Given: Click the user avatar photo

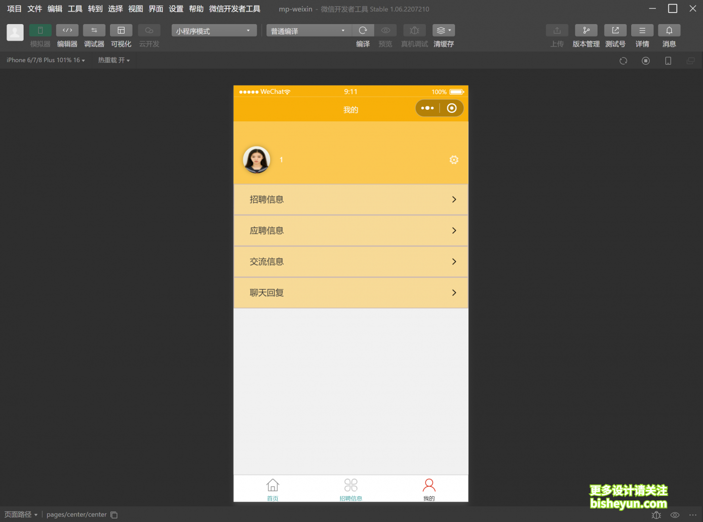Looking at the screenshot, I should coord(257,160).
